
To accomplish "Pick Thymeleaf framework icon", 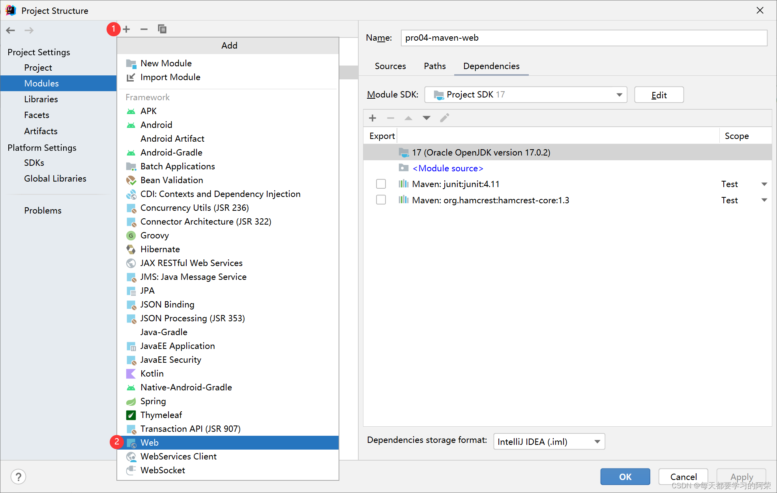I will [x=131, y=415].
